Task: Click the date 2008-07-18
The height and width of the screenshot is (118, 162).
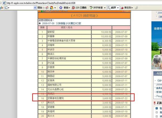Action: (121, 103)
